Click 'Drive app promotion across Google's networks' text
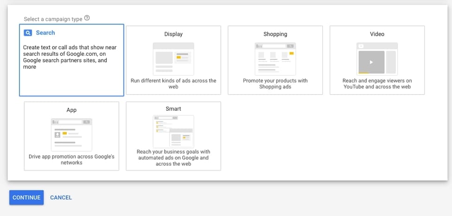 point(71,159)
